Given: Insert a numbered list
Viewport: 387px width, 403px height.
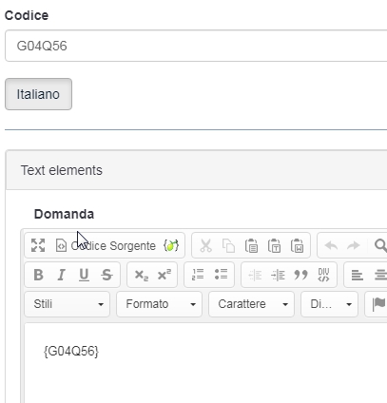Looking at the screenshot, I should tap(198, 275).
